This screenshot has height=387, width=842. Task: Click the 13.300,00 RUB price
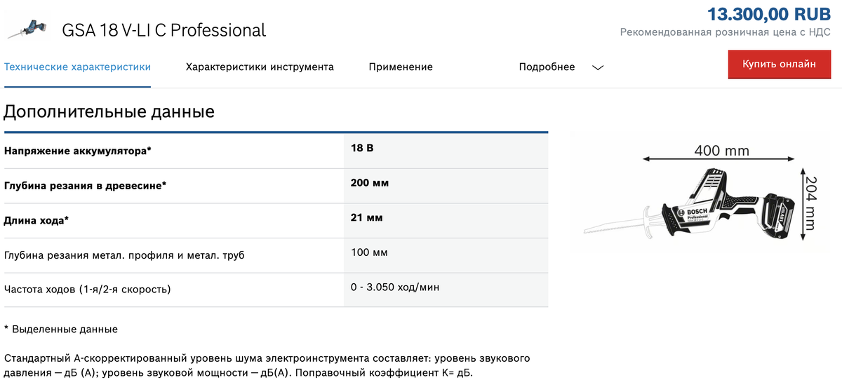(x=768, y=13)
